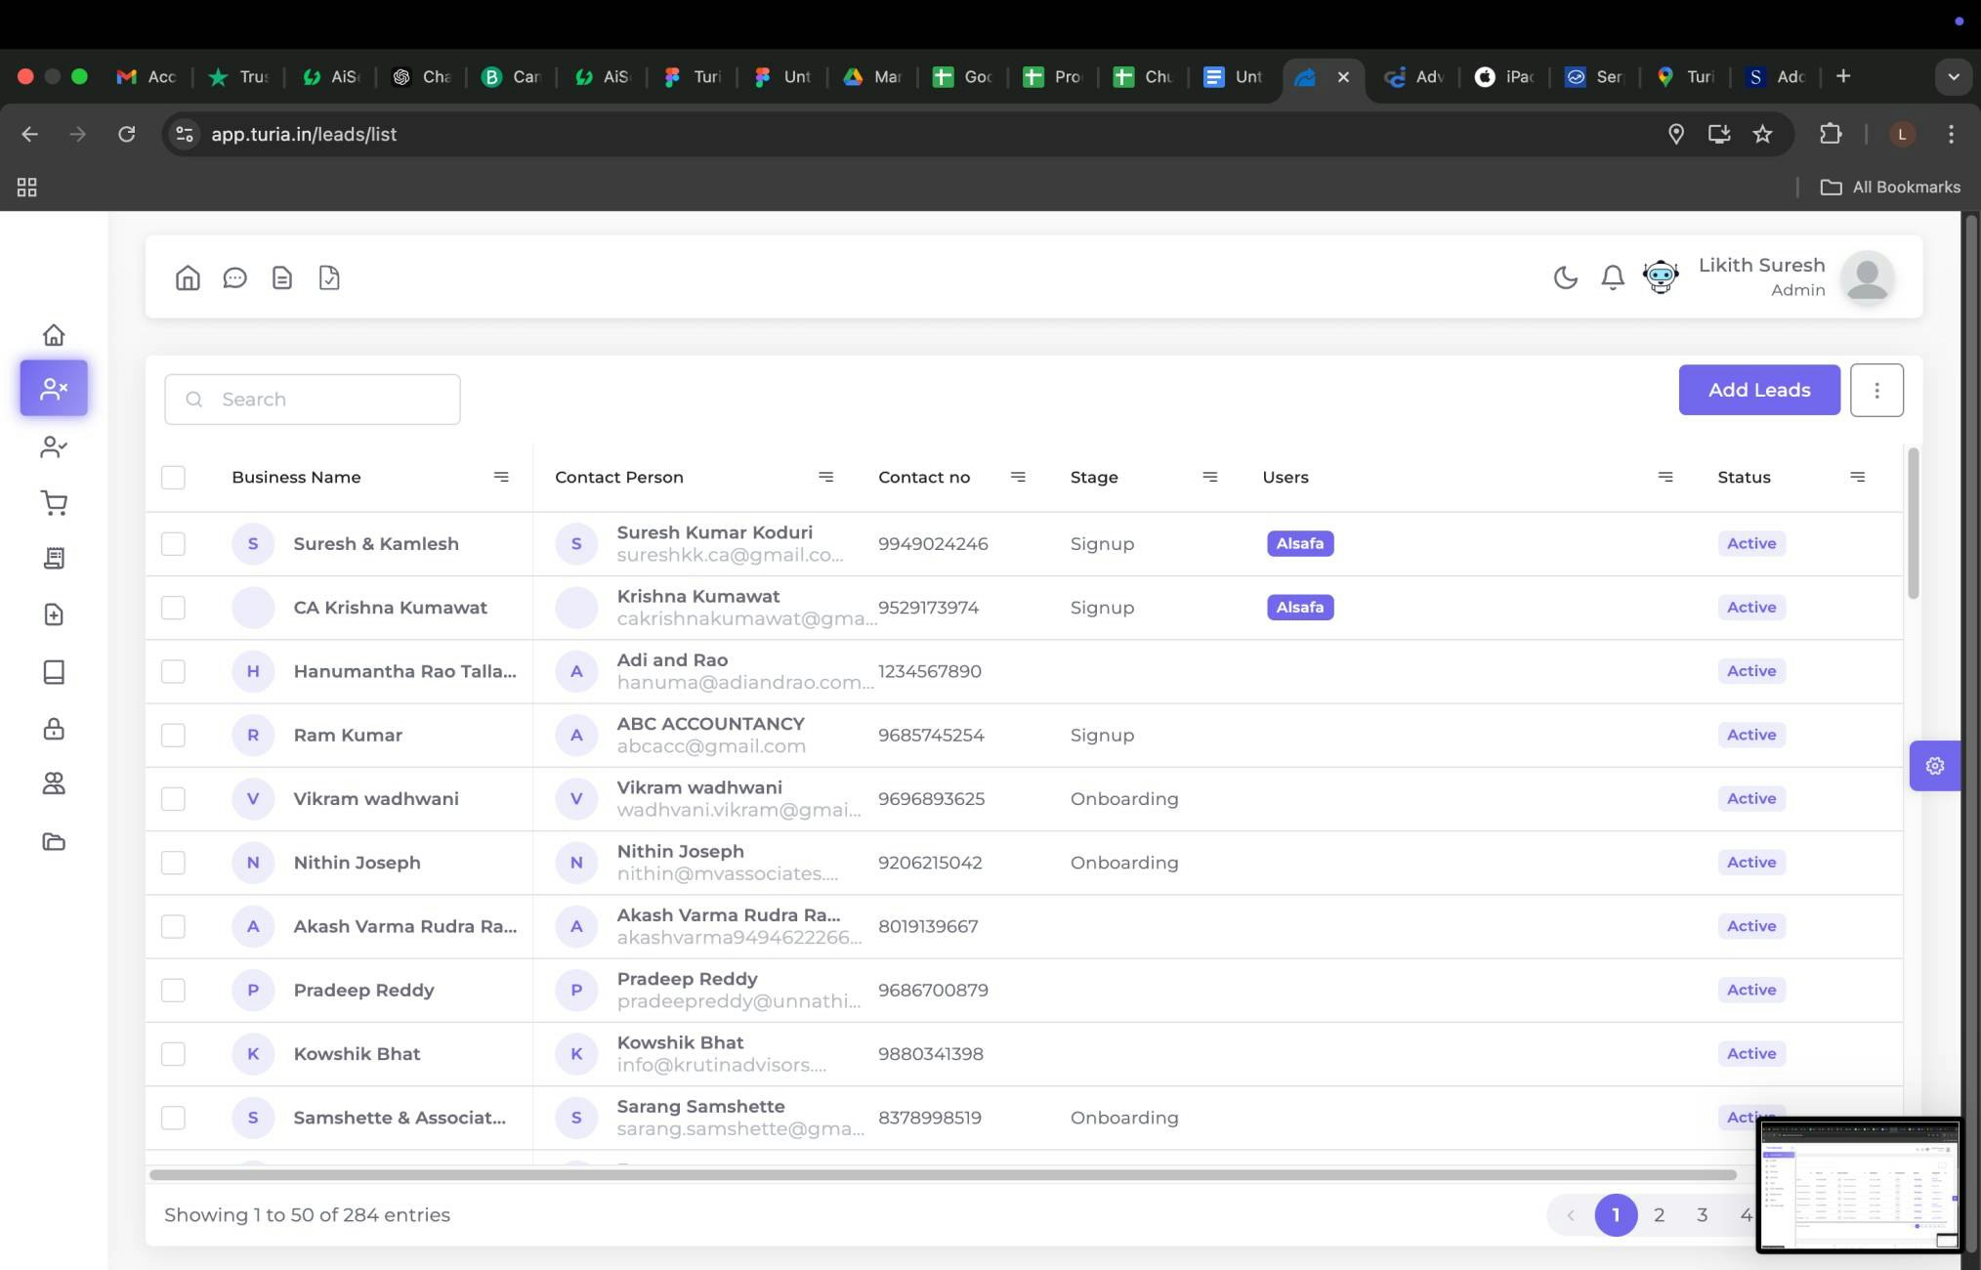This screenshot has width=1981, height=1270.
Task: Open Contact Person column filter menu
Action: (x=825, y=477)
